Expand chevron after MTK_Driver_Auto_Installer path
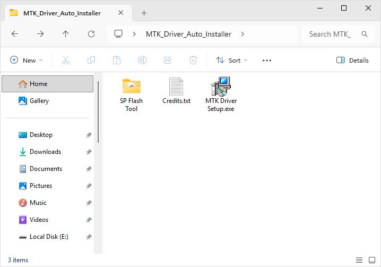The height and width of the screenshot is (267, 381). click(x=243, y=34)
